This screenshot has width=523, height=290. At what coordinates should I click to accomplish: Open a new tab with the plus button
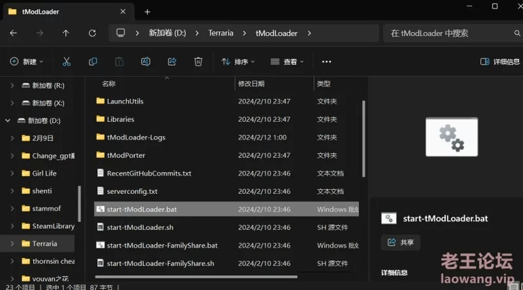tap(148, 12)
